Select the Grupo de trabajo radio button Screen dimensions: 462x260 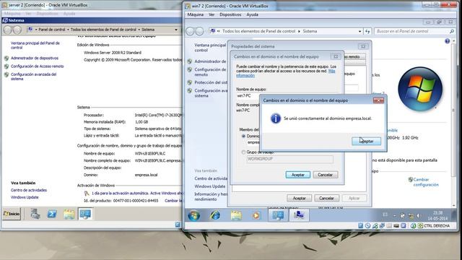tap(243, 152)
